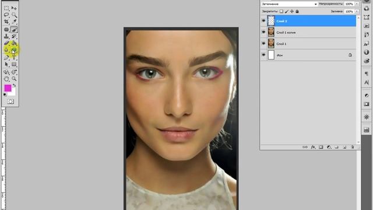Select the Lasso tool
373x210 pixels.
[6, 15]
